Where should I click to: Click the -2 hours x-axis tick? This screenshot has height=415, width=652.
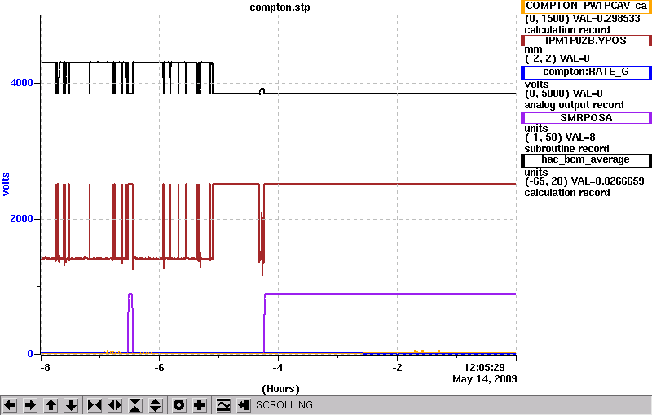[x=397, y=368]
